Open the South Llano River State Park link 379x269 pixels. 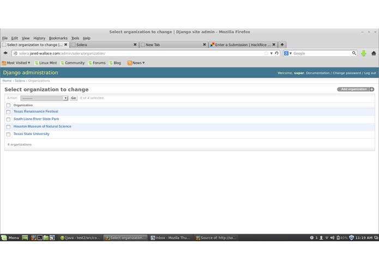(x=36, y=119)
